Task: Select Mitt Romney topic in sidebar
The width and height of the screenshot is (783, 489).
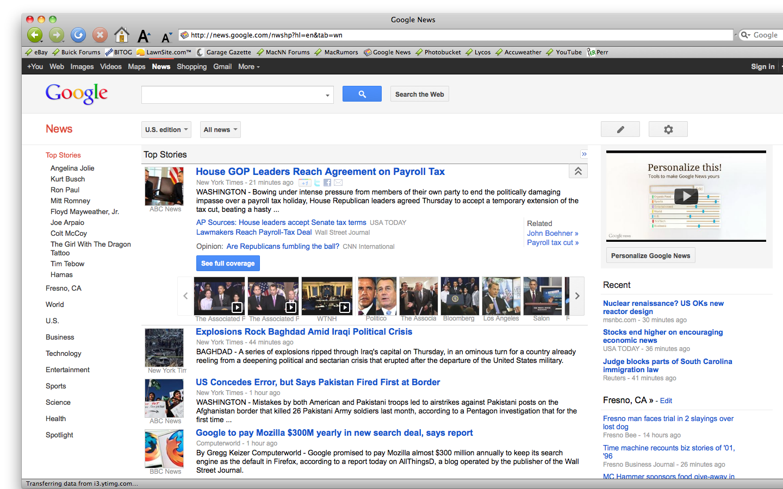Action: [x=70, y=200]
